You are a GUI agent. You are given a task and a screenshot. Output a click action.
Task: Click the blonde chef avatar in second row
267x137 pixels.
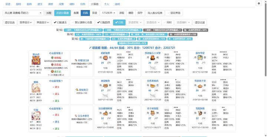click(36, 88)
